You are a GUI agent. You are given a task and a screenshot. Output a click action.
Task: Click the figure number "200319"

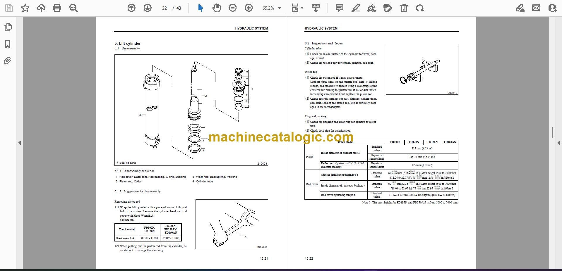point(452,93)
